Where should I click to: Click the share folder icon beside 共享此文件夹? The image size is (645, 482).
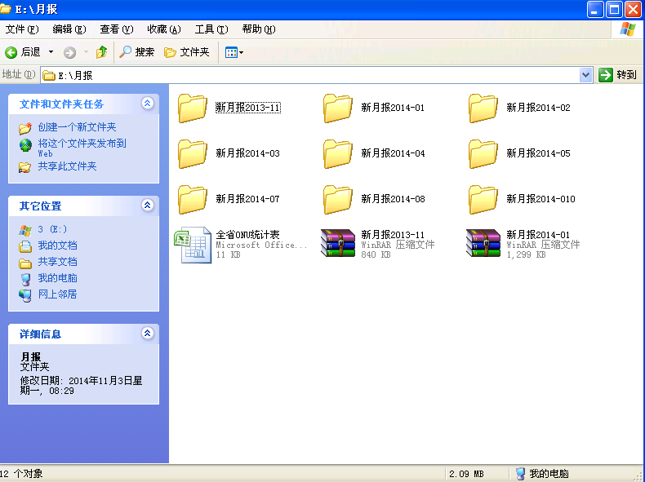24,167
